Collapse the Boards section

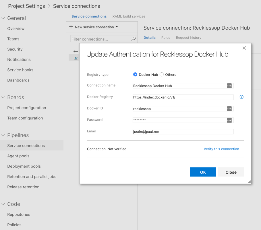click(3, 97)
